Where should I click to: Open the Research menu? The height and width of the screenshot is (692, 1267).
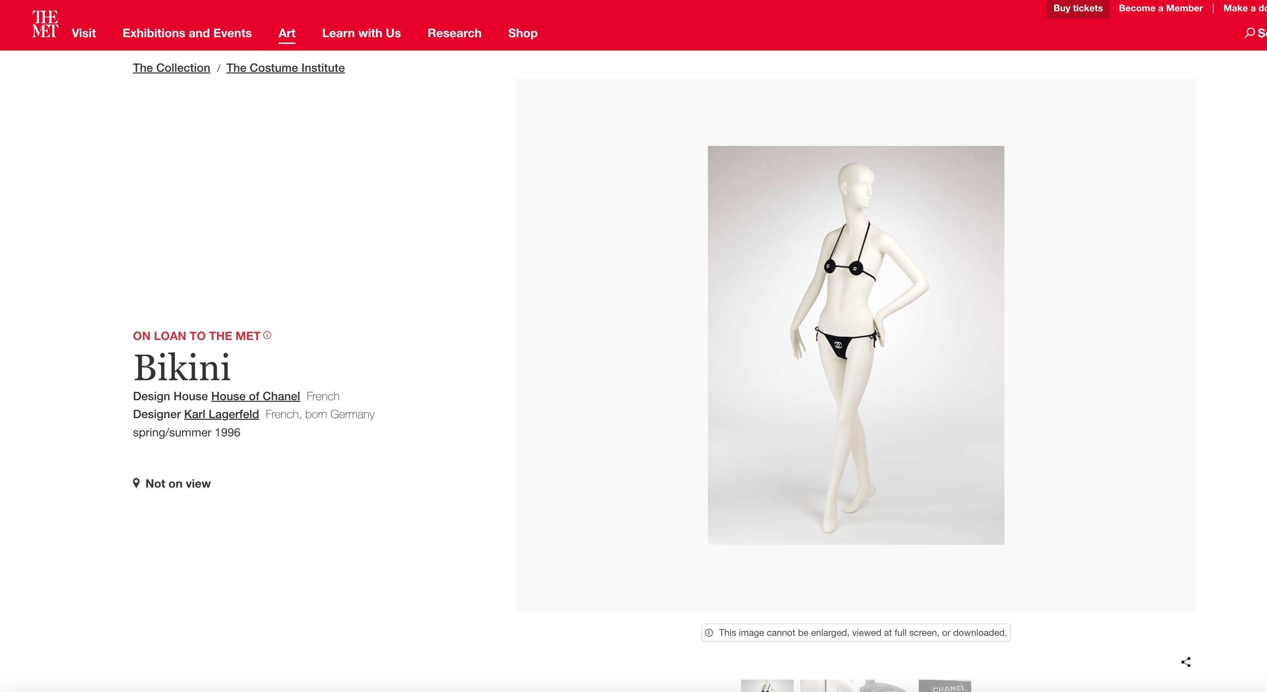pos(454,34)
